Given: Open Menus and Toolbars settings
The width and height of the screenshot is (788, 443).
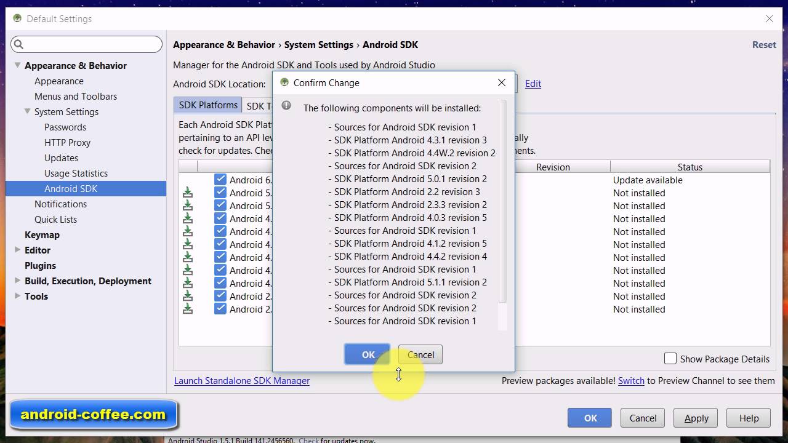Looking at the screenshot, I should coord(76,96).
